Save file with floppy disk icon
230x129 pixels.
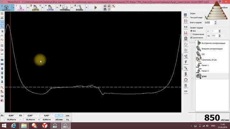pos(105,10)
